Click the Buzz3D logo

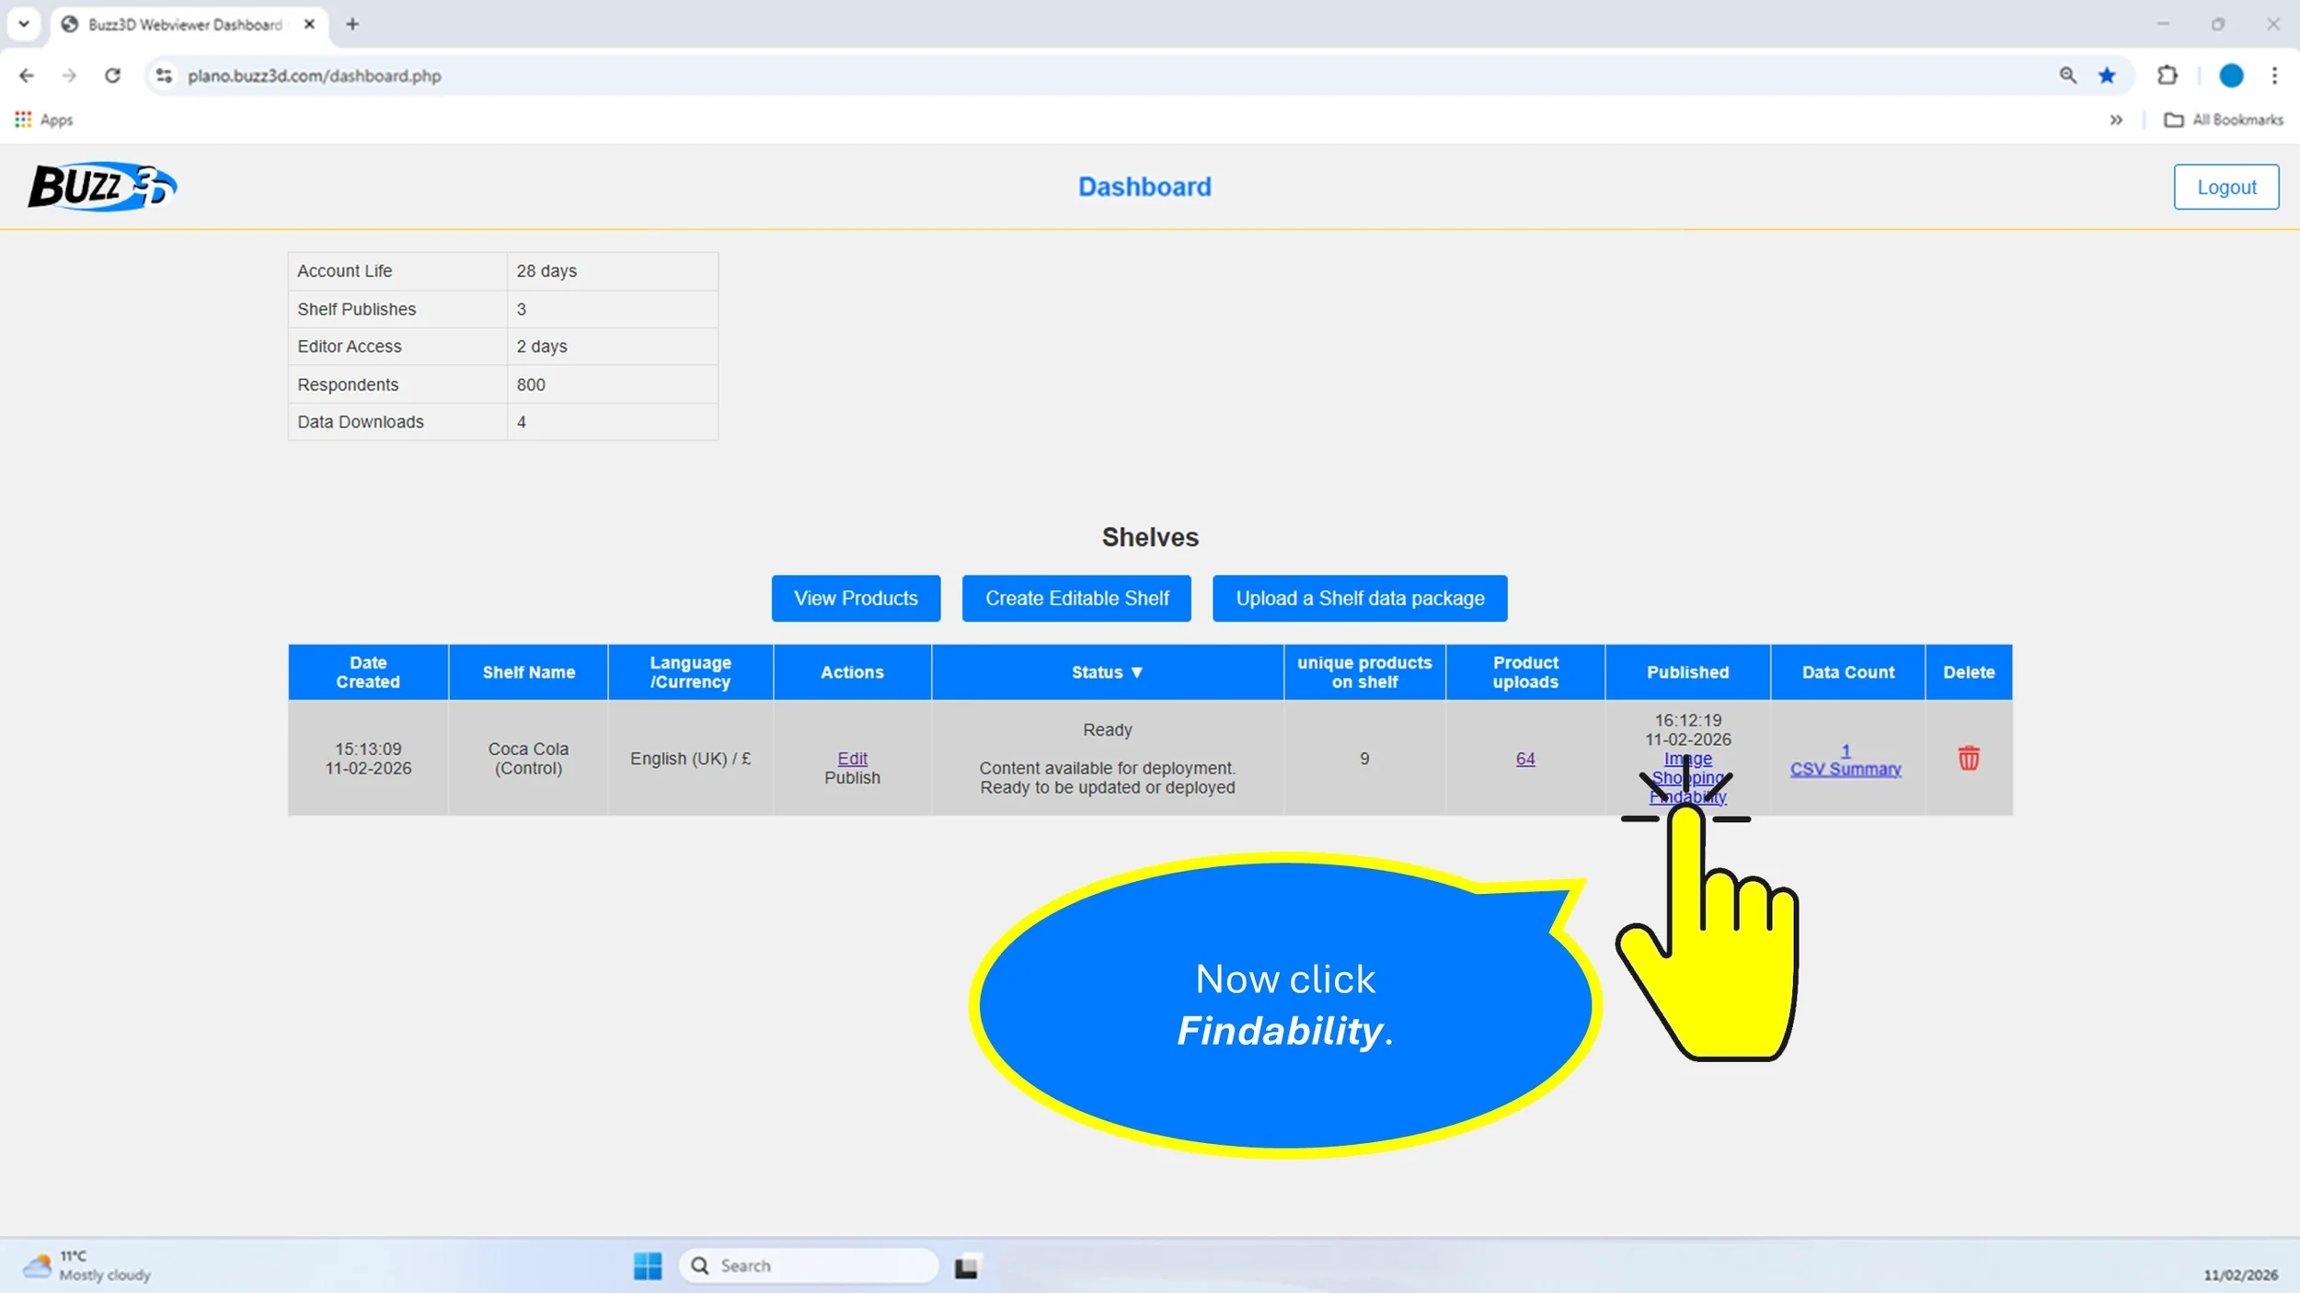point(101,187)
